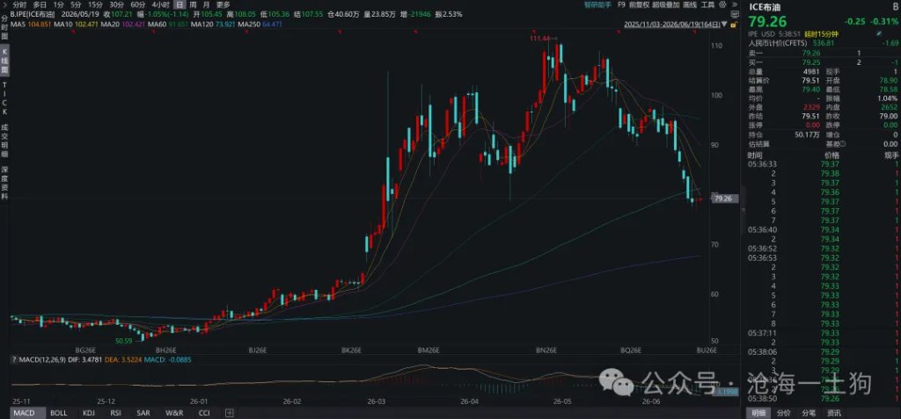Click the 人民币计价(CFETS) row
The width and height of the screenshot is (901, 419).
click(823, 42)
